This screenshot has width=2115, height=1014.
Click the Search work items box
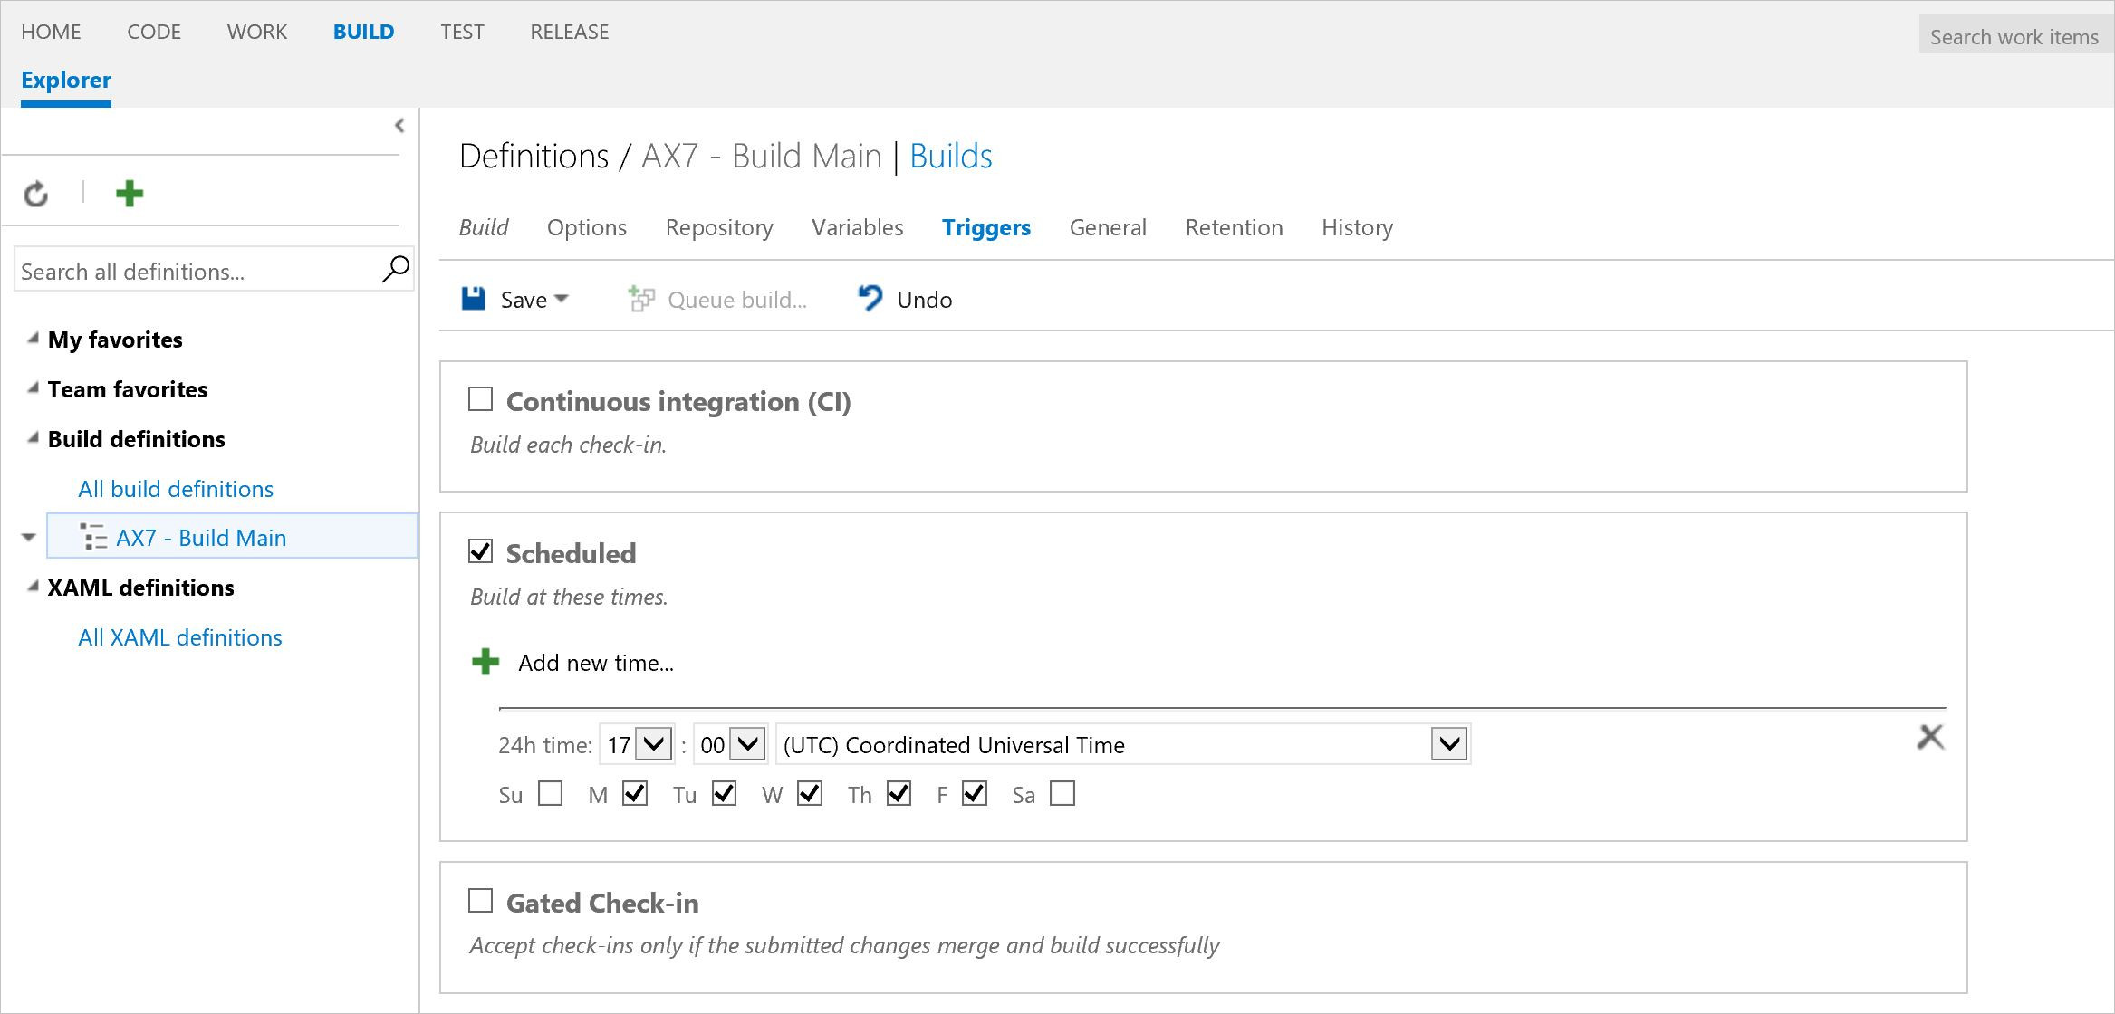click(2014, 36)
